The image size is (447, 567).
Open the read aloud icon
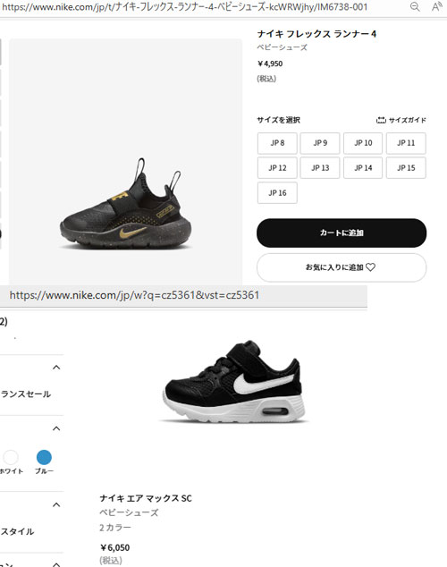pyautogui.click(x=437, y=7)
